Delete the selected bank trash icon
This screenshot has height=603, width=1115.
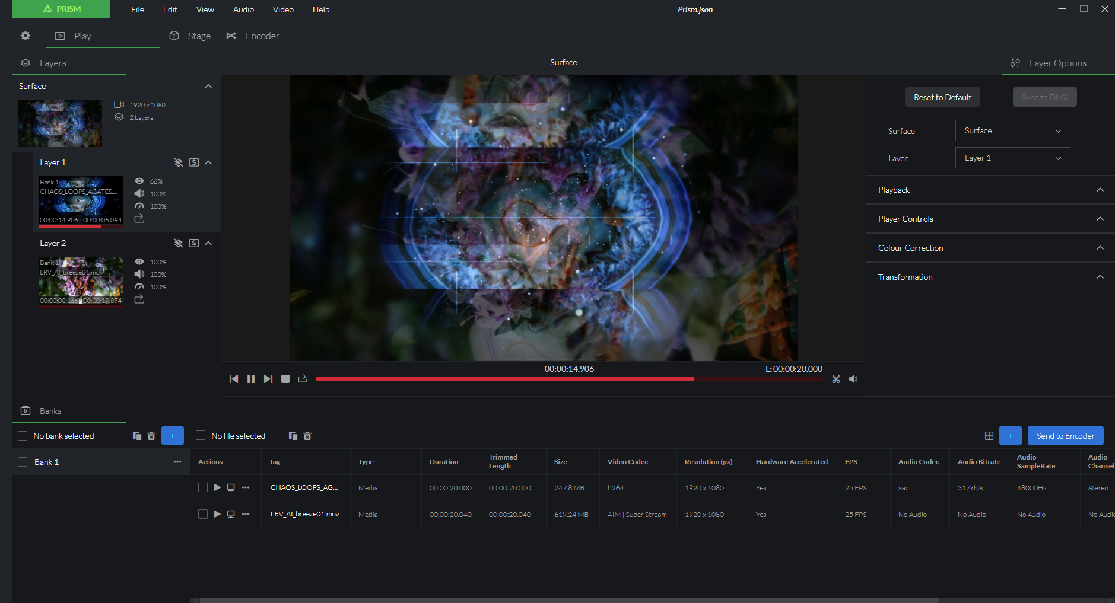151,436
